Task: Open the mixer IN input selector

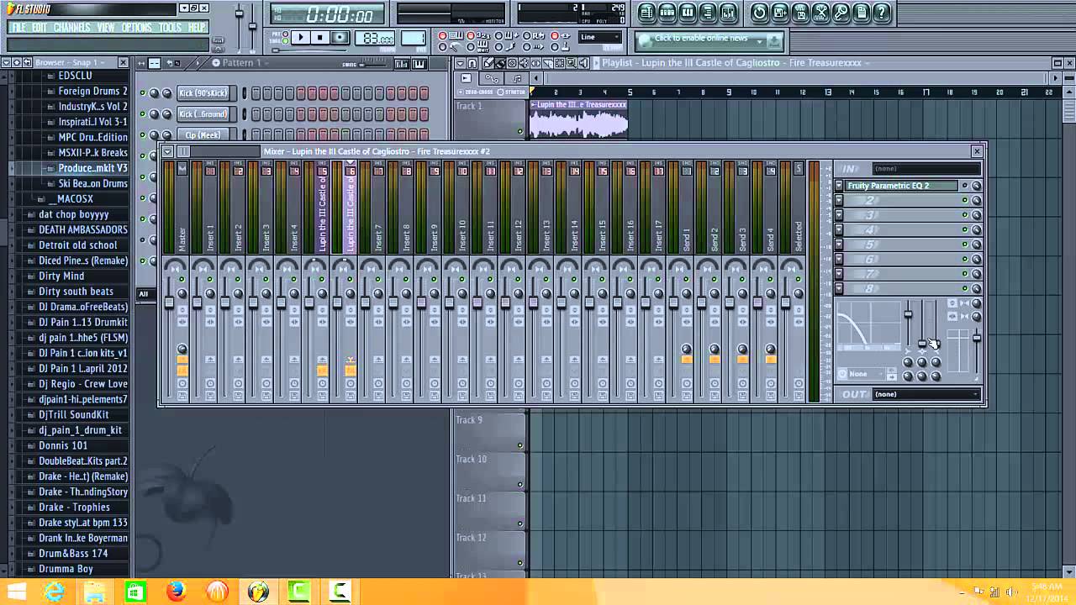Action: click(926, 169)
